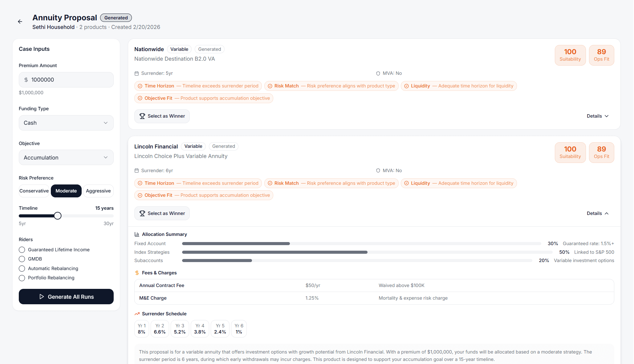Click the Nationwide Ops Fit 89 badge
This screenshot has width=634, height=364.
point(602,55)
